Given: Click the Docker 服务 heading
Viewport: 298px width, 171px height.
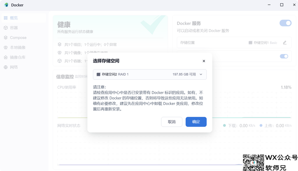Looking at the screenshot, I should click(x=189, y=23).
